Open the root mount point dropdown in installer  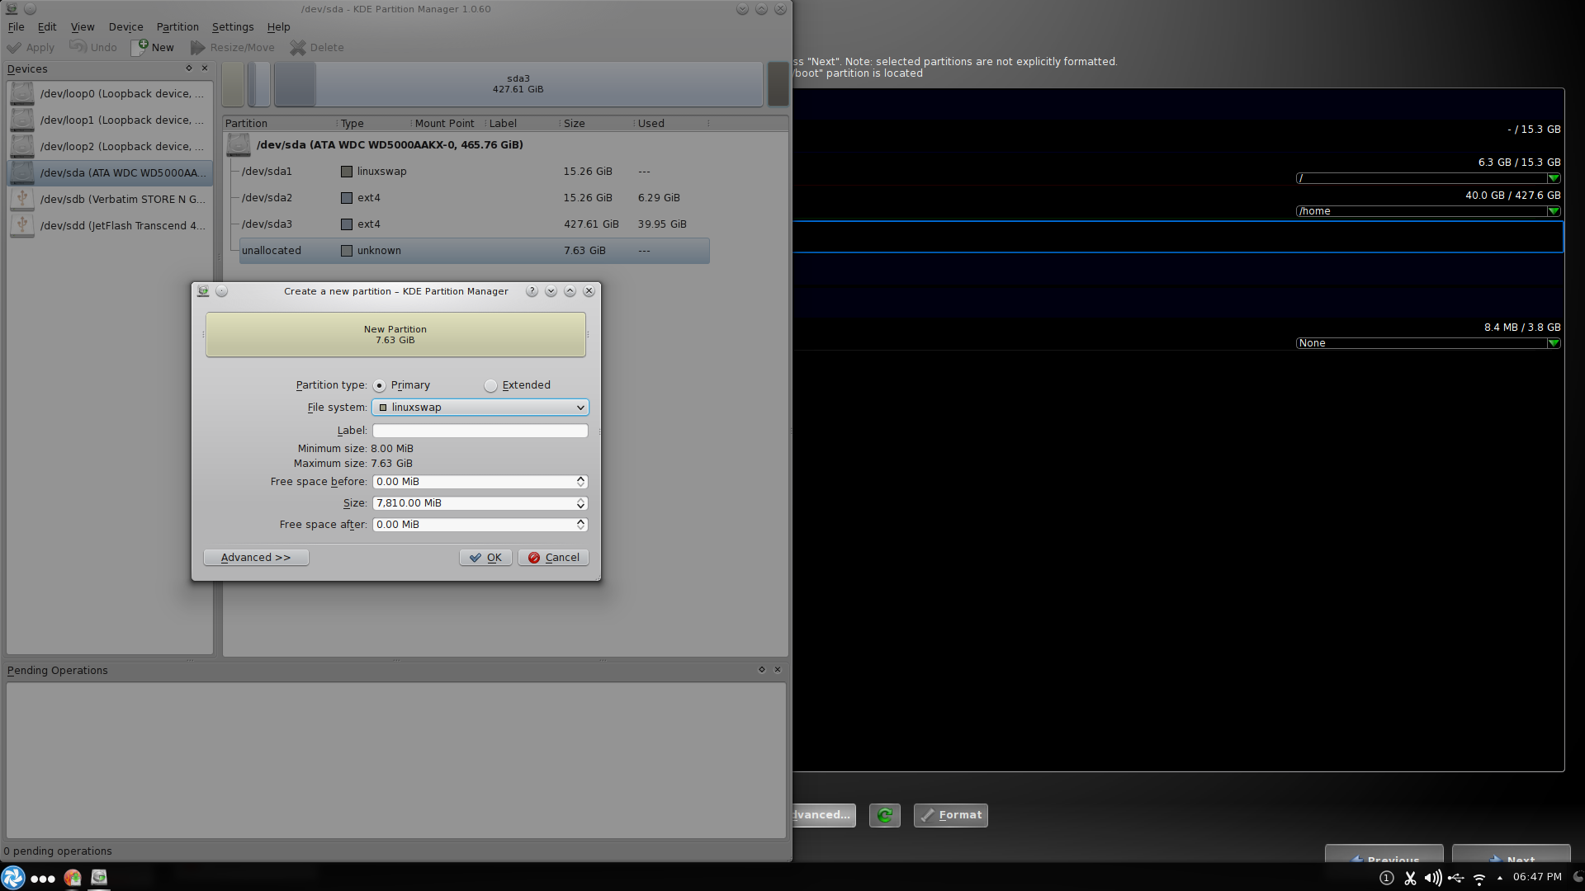coord(1428,178)
